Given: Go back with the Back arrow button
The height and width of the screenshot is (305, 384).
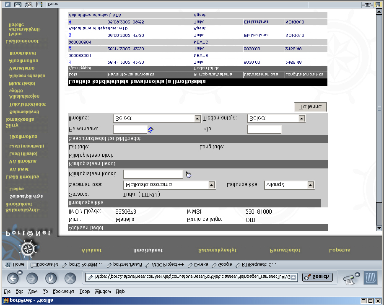Looking at the screenshot, I should [13, 278].
